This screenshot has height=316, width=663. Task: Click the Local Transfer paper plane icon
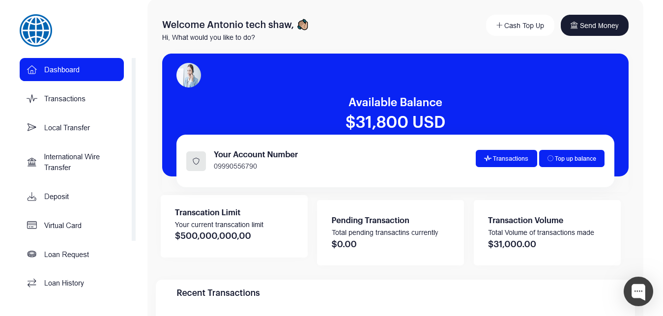click(x=32, y=128)
